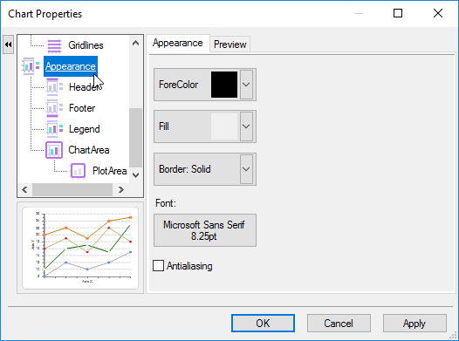Click the Footer node icon

click(x=54, y=108)
